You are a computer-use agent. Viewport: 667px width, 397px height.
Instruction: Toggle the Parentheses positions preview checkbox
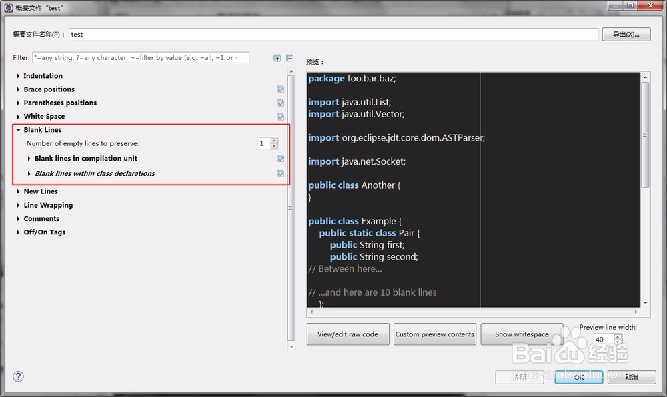(280, 103)
